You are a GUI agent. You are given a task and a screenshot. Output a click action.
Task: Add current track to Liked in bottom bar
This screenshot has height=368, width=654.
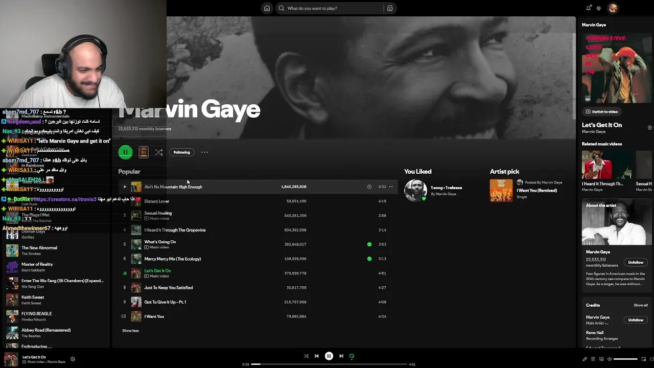[73, 359]
